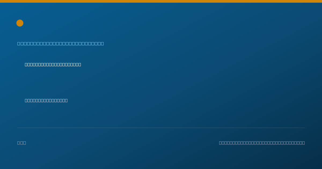Click the orange circle icon
The image size is (322, 169).
pyautogui.click(x=20, y=23)
